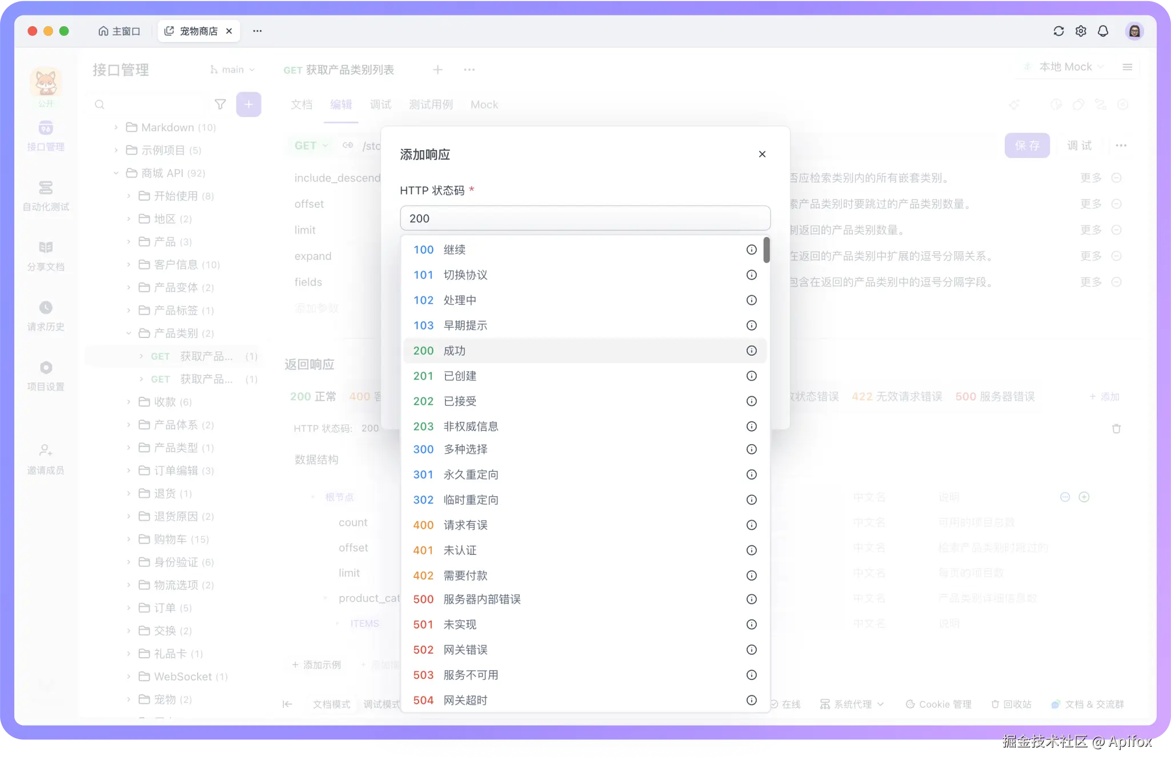1171x769 pixels.
Task: Switch to the Mock tab
Action: 484,104
